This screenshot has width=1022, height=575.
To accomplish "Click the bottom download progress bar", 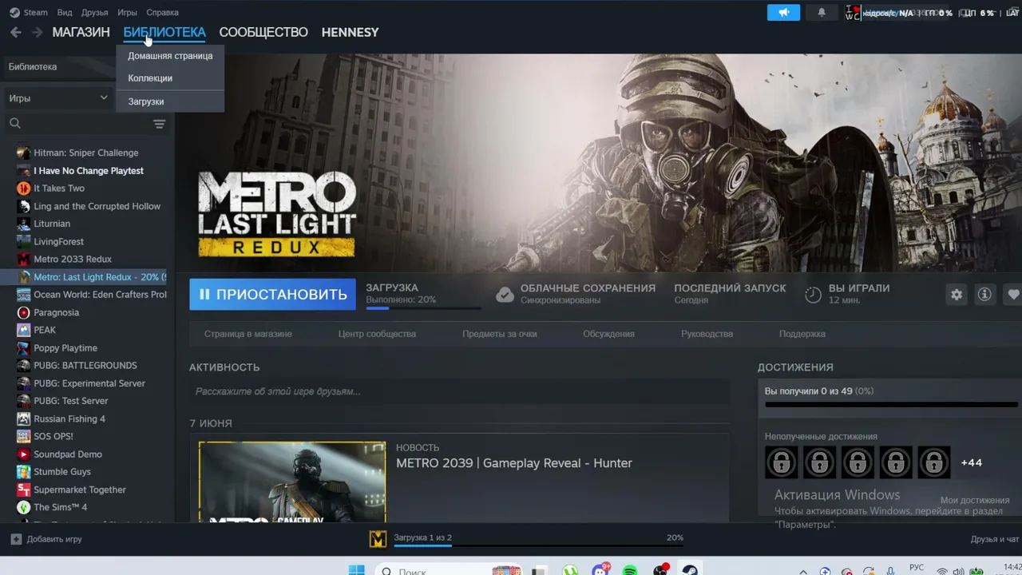I will click(538, 546).
